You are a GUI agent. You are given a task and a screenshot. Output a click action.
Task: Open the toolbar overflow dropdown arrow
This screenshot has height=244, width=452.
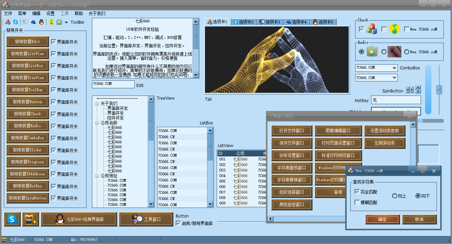point(66,22)
